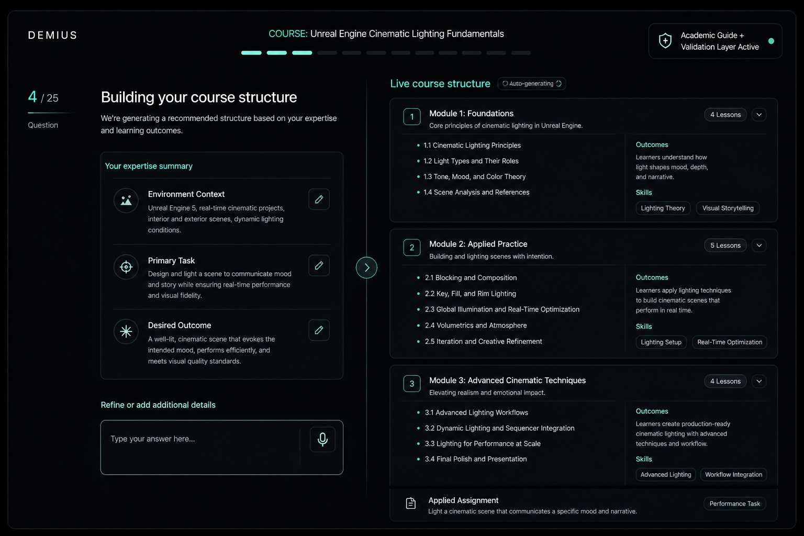Screen dimensions: 804x536
Task: Click the Environment Context landscape icon
Action: pos(126,200)
